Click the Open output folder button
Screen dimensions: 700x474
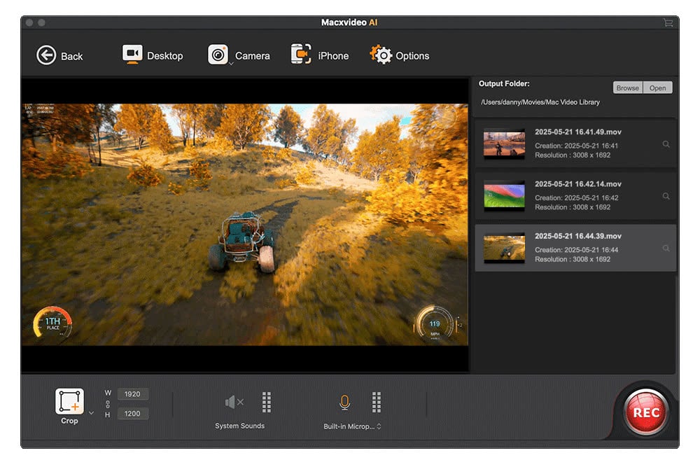(657, 88)
